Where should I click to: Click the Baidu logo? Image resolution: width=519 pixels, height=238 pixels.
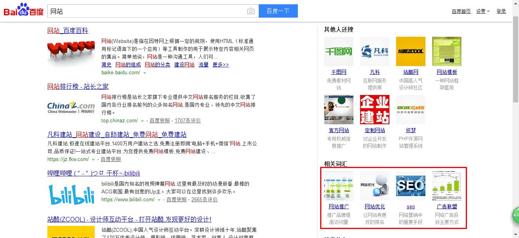pyautogui.click(x=23, y=11)
